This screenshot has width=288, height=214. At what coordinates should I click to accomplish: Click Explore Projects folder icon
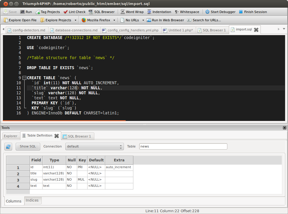[42, 20]
